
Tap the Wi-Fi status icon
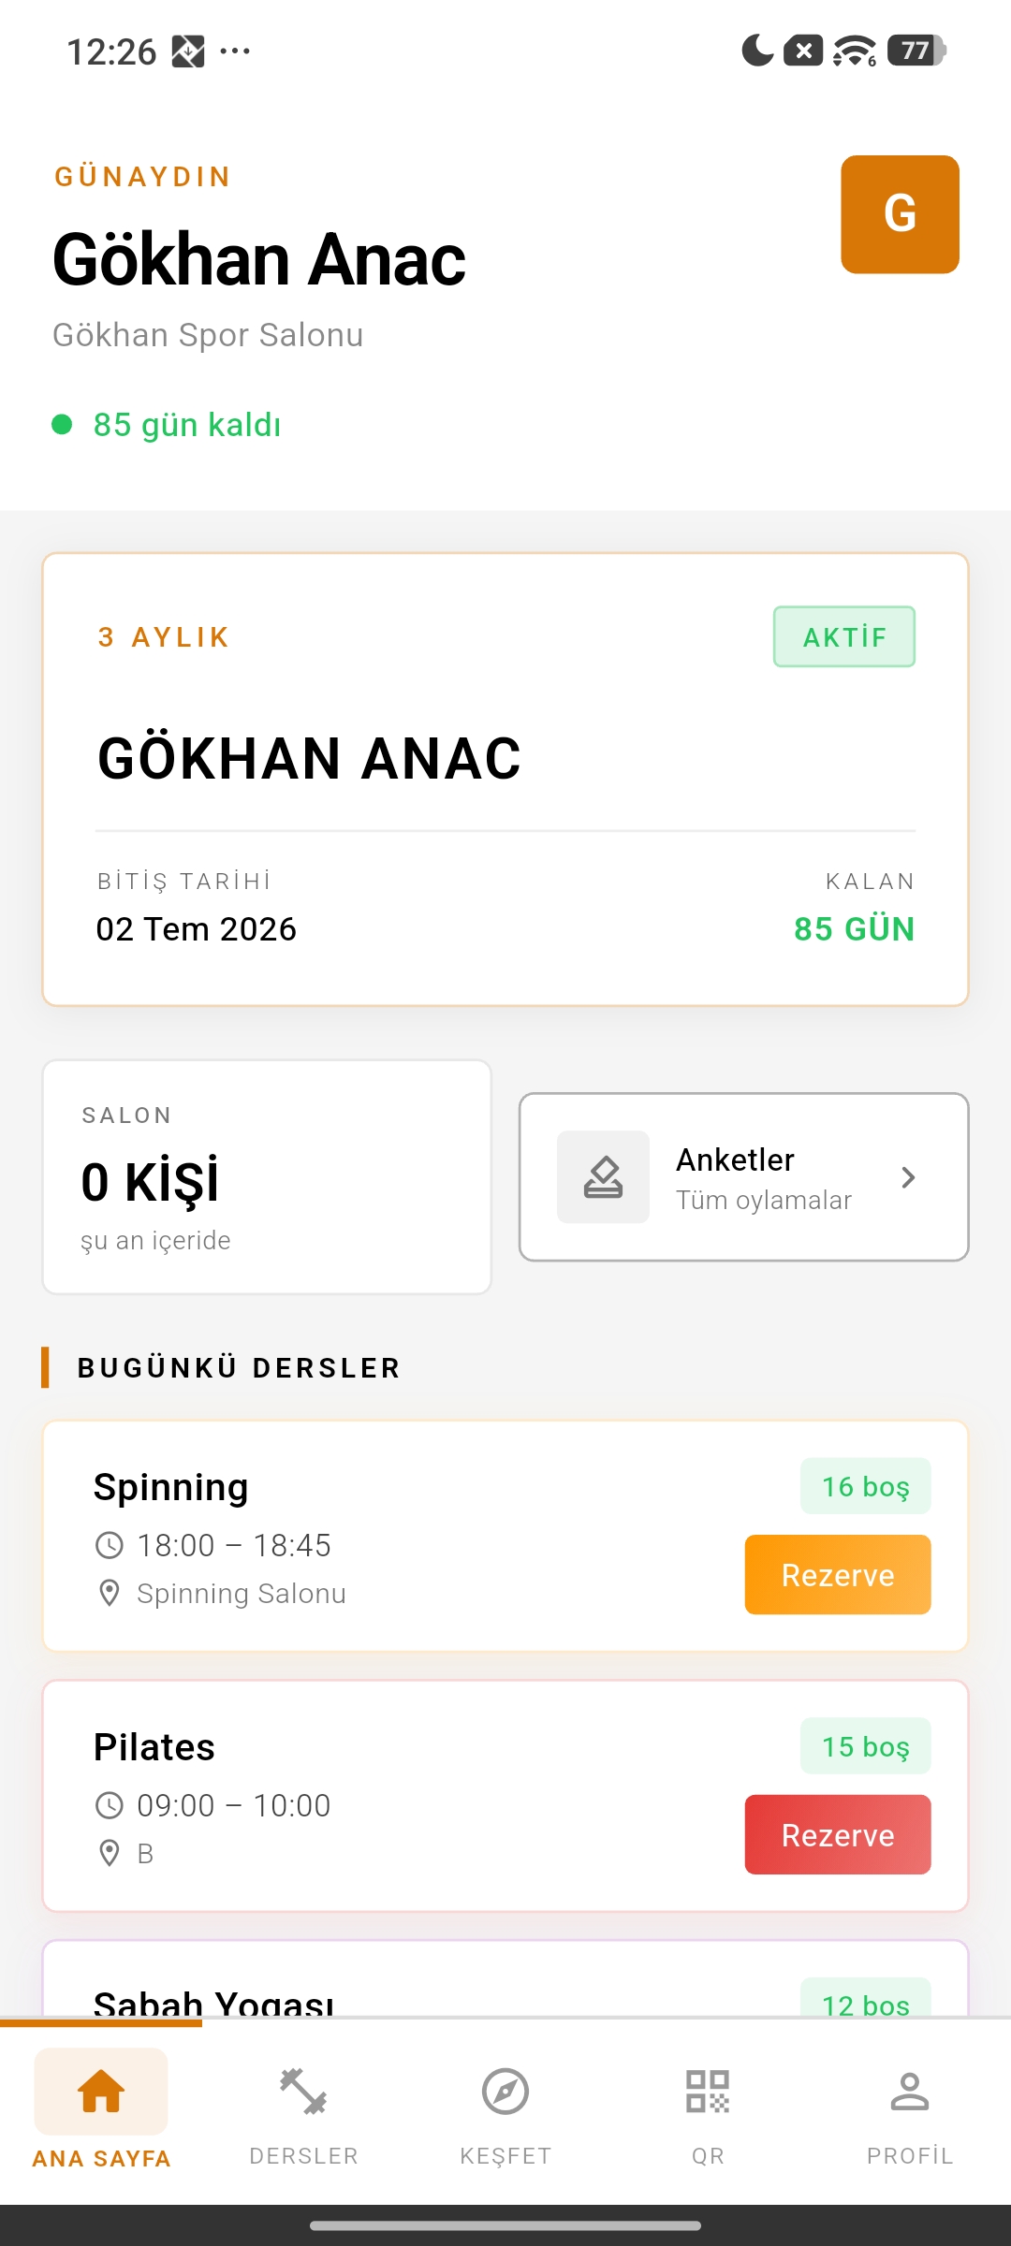854,51
